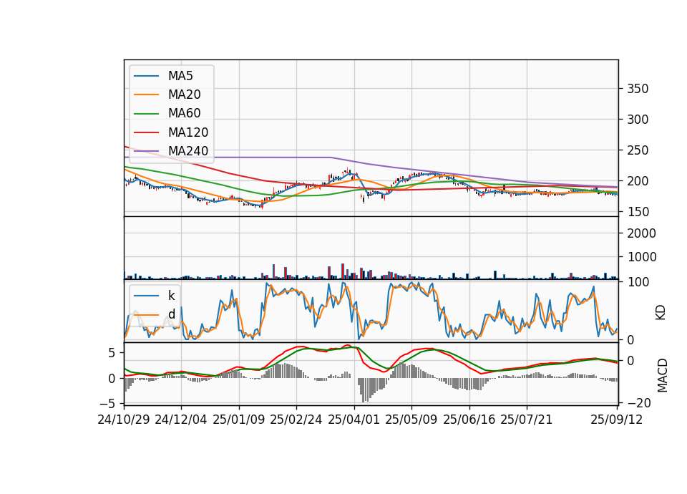Click the 25/04/01 date tick label

(354, 420)
